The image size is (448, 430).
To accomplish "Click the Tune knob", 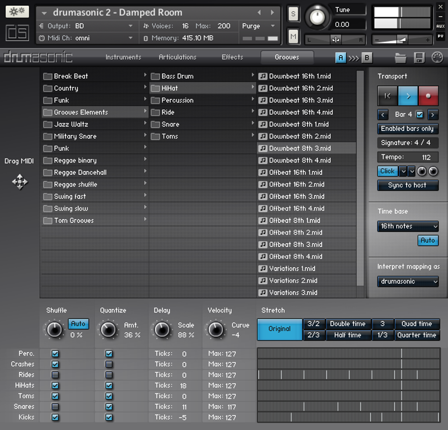I will [x=317, y=17].
